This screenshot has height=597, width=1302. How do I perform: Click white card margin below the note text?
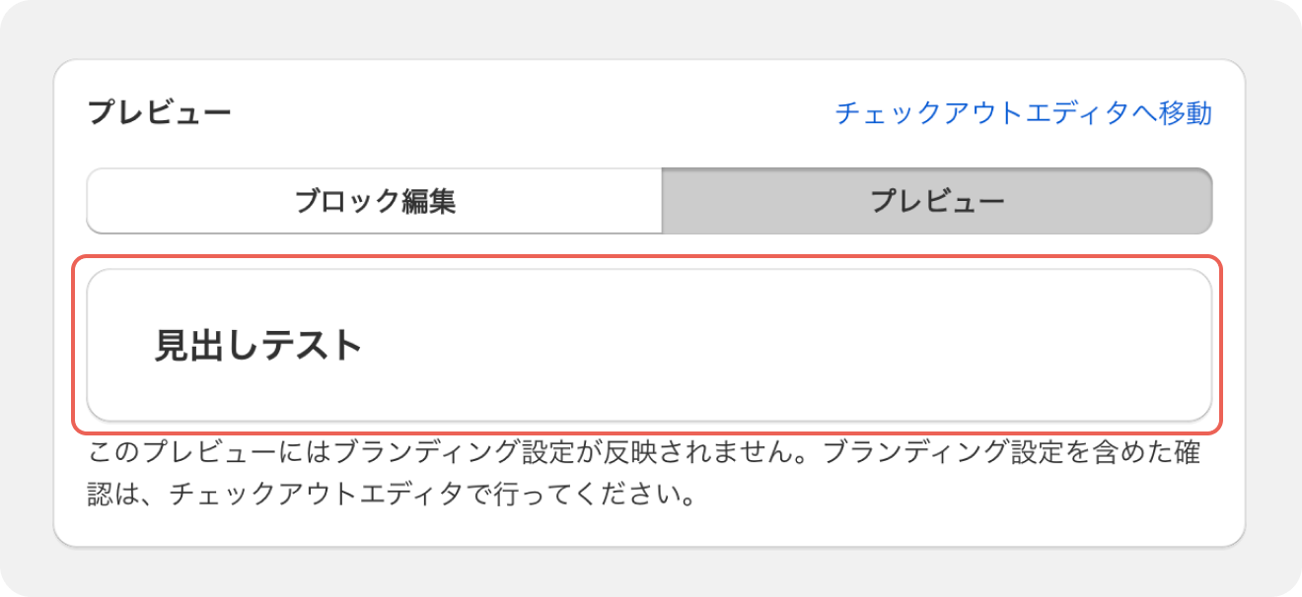(x=649, y=529)
